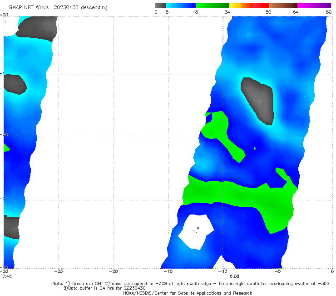This screenshot has height=296, width=336.
Task: Click the tiny green dot in right swath
Action: tap(255, 148)
